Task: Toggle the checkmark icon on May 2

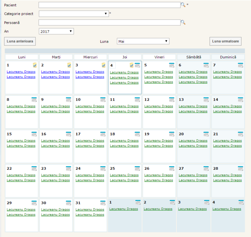Action: pyautogui.click(x=69, y=65)
